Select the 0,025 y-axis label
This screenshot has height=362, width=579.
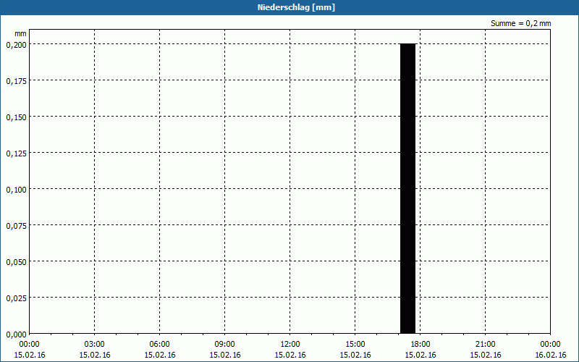click(16, 298)
